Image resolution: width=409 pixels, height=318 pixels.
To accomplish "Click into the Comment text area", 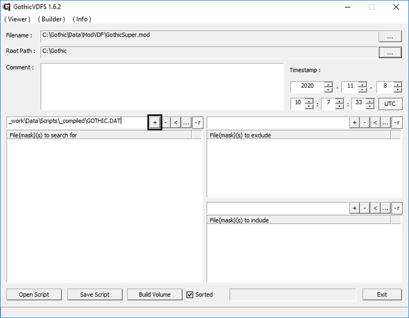I will pyautogui.click(x=162, y=86).
